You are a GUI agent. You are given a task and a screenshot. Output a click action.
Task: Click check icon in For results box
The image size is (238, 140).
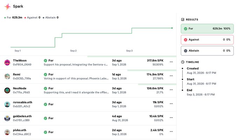coord(185,29)
